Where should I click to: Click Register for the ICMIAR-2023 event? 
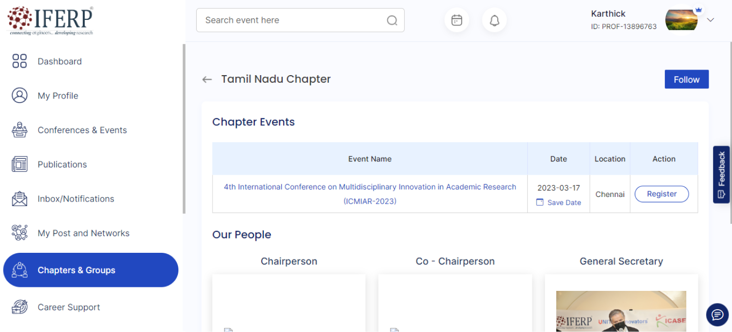(661, 194)
